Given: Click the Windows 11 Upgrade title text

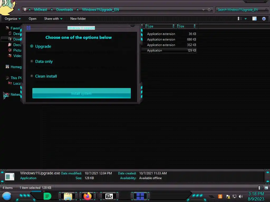Looking at the screenshot, I should tap(81, 28).
